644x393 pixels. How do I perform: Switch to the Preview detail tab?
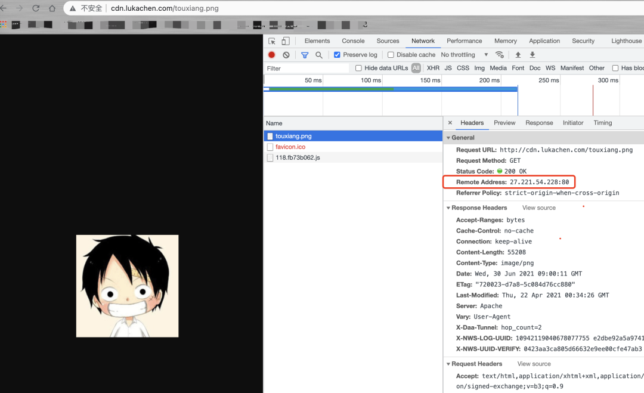(x=504, y=123)
